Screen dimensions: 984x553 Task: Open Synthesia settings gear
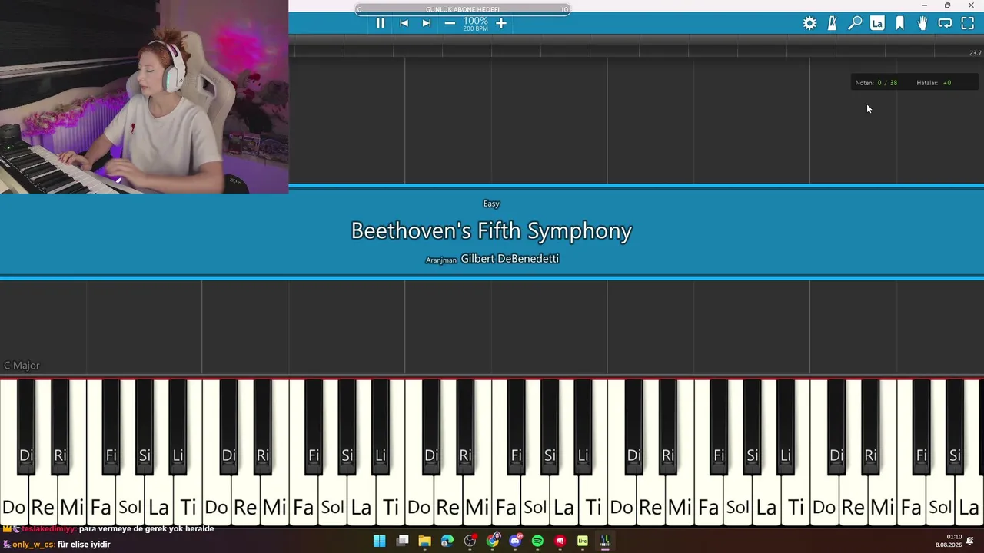[809, 23]
